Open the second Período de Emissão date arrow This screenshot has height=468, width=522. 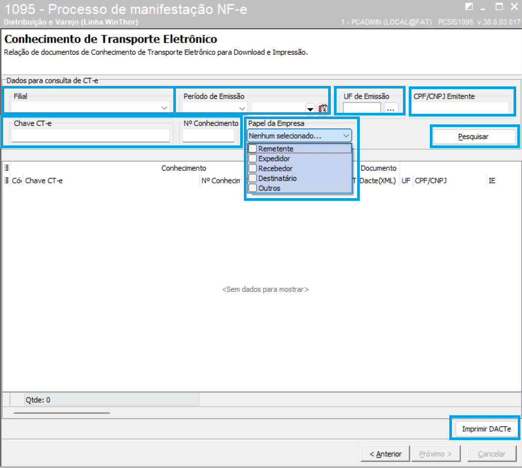click(x=310, y=109)
